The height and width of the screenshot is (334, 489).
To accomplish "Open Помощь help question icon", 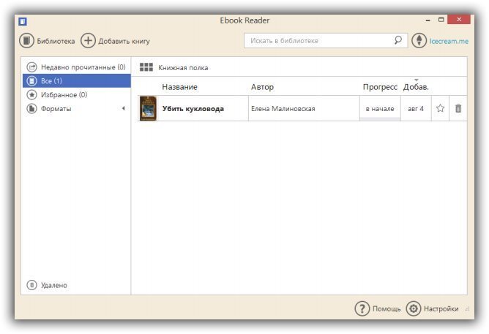I will [x=362, y=308].
